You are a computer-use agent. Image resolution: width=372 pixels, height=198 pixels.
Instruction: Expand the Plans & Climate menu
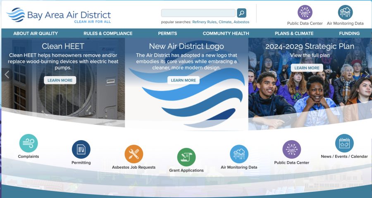(x=294, y=33)
